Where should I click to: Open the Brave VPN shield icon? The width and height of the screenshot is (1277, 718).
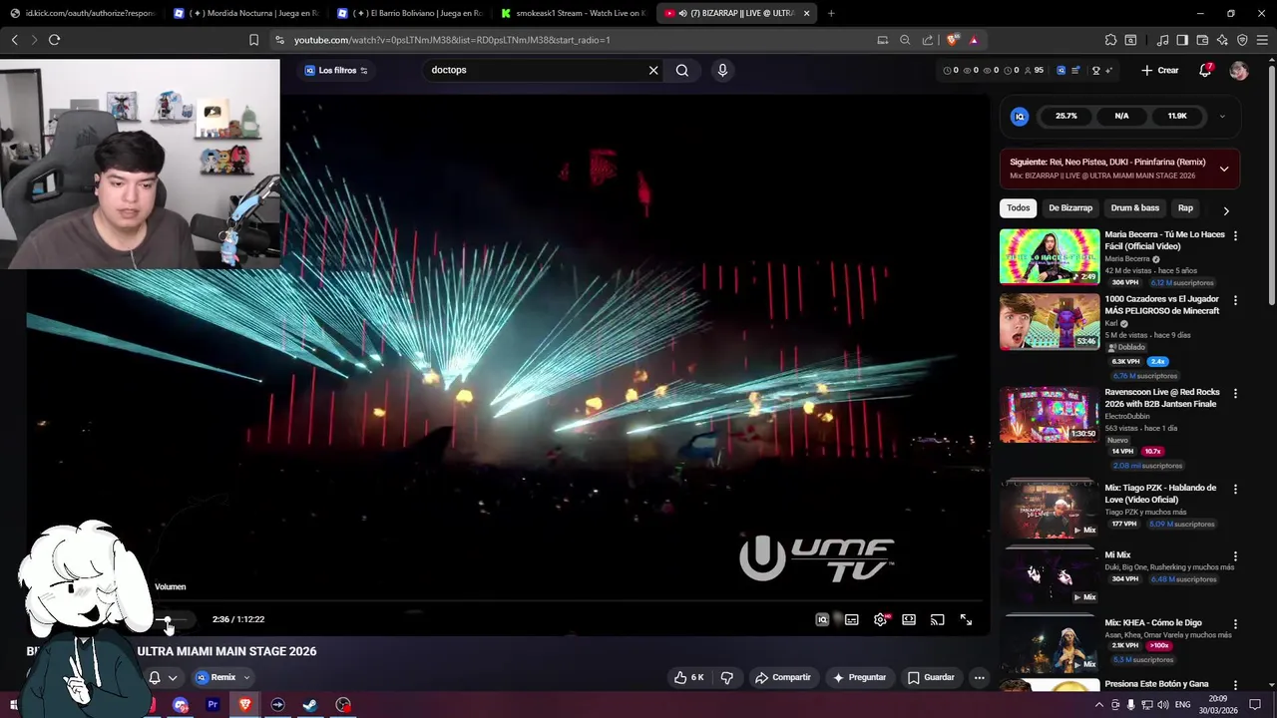tap(1242, 40)
